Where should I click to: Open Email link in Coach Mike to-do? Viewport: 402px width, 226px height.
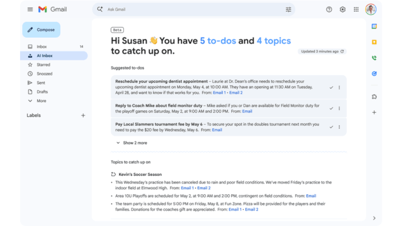247,111
